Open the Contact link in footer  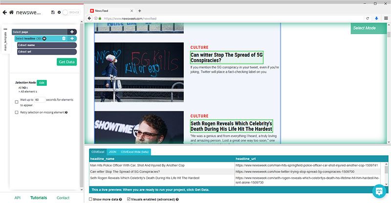(63, 198)
